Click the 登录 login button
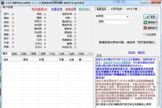162x108 pixels. (151, 17)
